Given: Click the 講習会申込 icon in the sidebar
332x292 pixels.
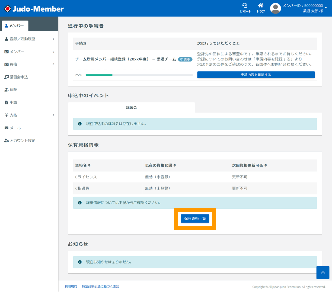Looking at the screenshot, I should pyautogui.click(x=7, y=77).
